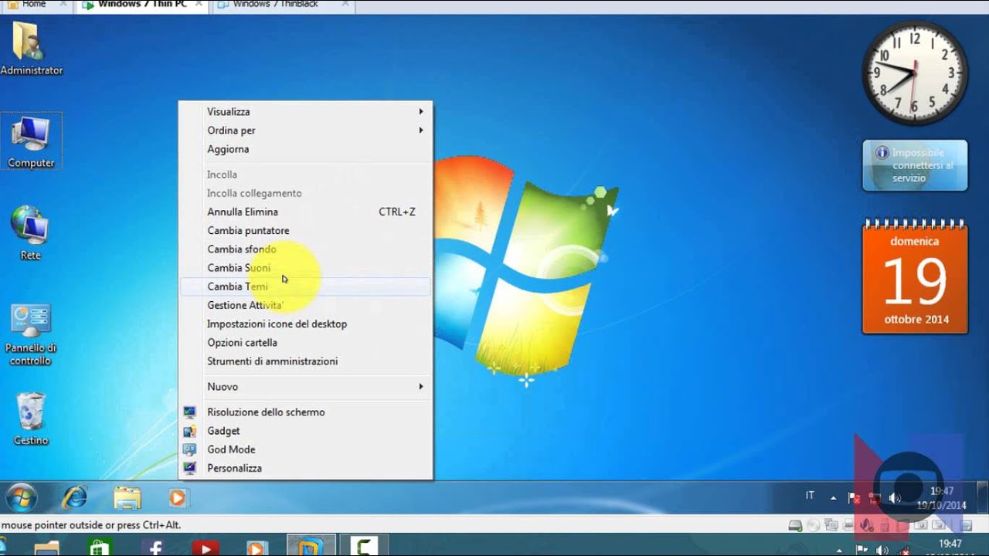This screenshot has width=989, height=556.
Task: Close the Windows 7 ThinBlack tab
Action: pos(345,5)
